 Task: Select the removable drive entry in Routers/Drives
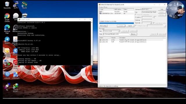point(117,12)
